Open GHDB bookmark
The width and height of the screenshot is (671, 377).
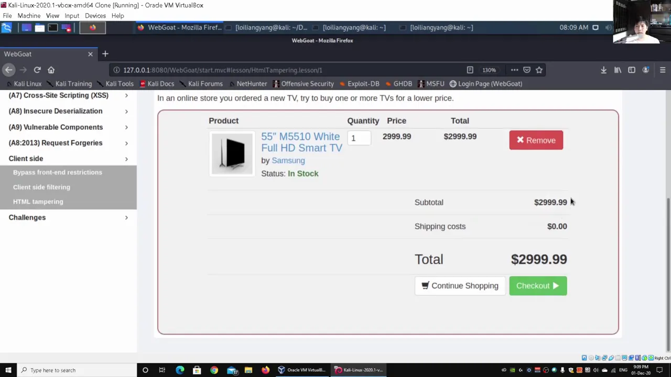pos(398,84)
